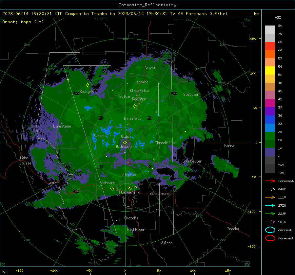
Task: Click the green 22JP track arrow
Action: coord(270,214)
